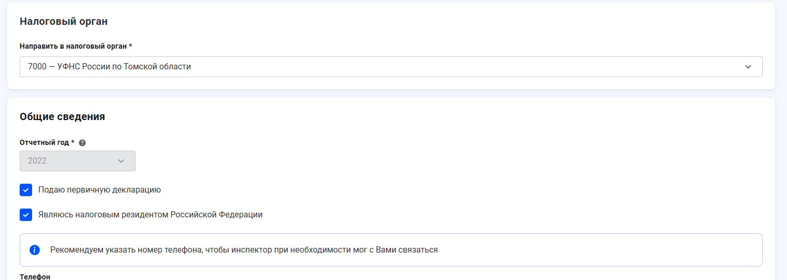This screenshot has width=787, height=280.
Task: Click the Телефон field label
Action: click(35, 277)
